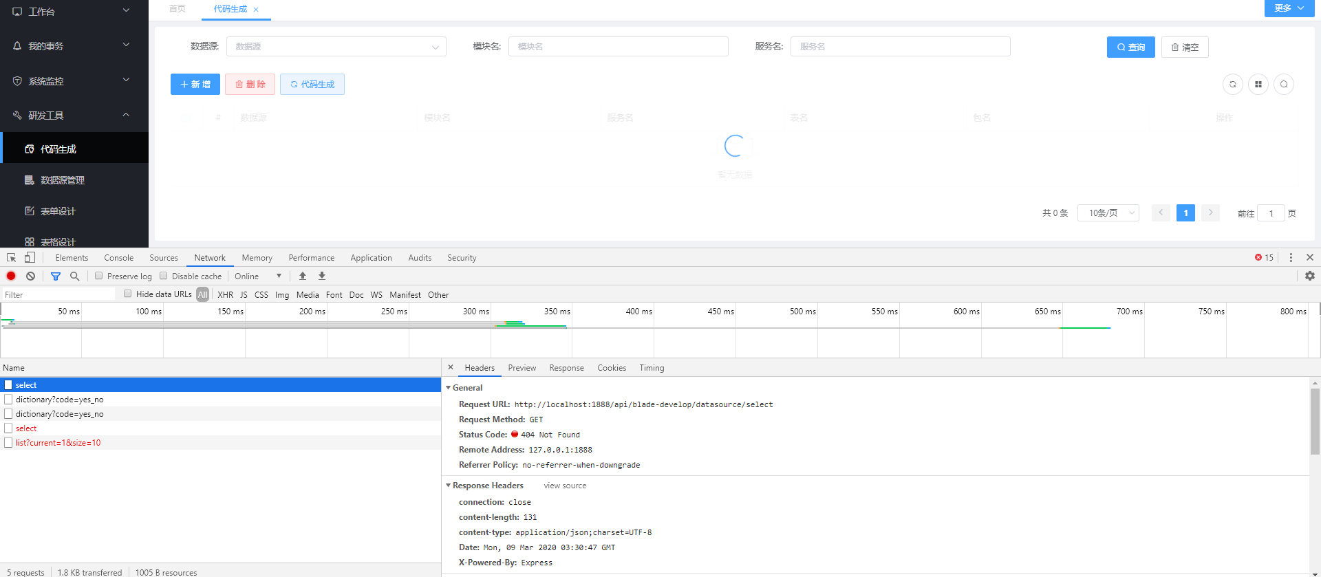
Task: Click the 删除 delete button
Action: pos(250,84)
